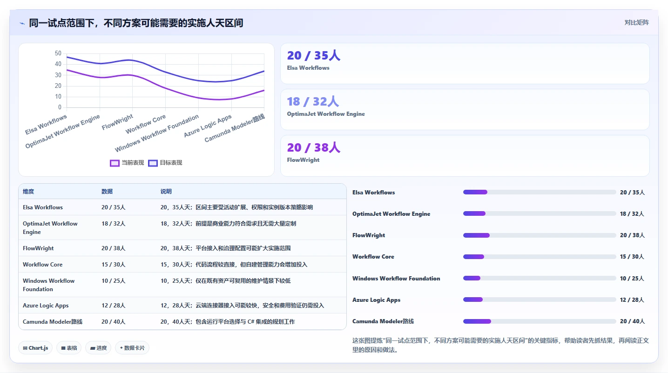Click the Azure Logic Apps progress bar
The height and width of the screenshot is (373, 668).
[x=540, y=300]
